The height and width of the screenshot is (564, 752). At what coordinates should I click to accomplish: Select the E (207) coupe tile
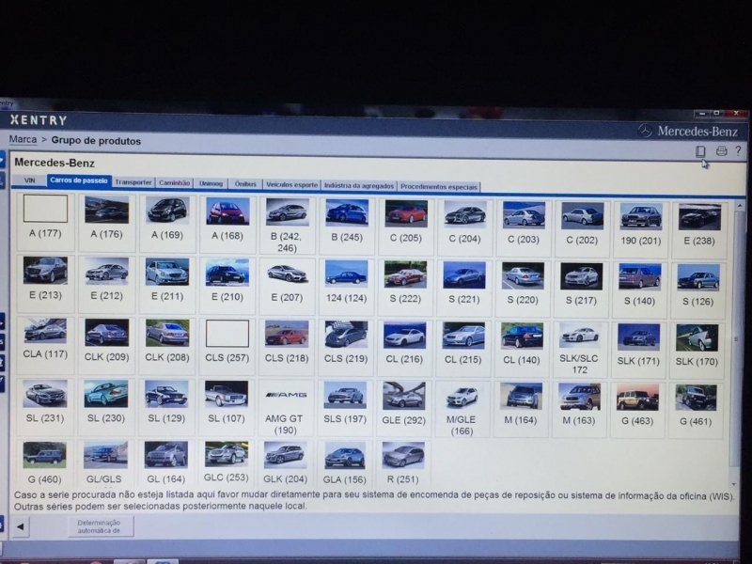(287, 286)
